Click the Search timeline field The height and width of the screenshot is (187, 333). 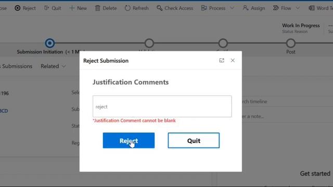click(287, 102)
